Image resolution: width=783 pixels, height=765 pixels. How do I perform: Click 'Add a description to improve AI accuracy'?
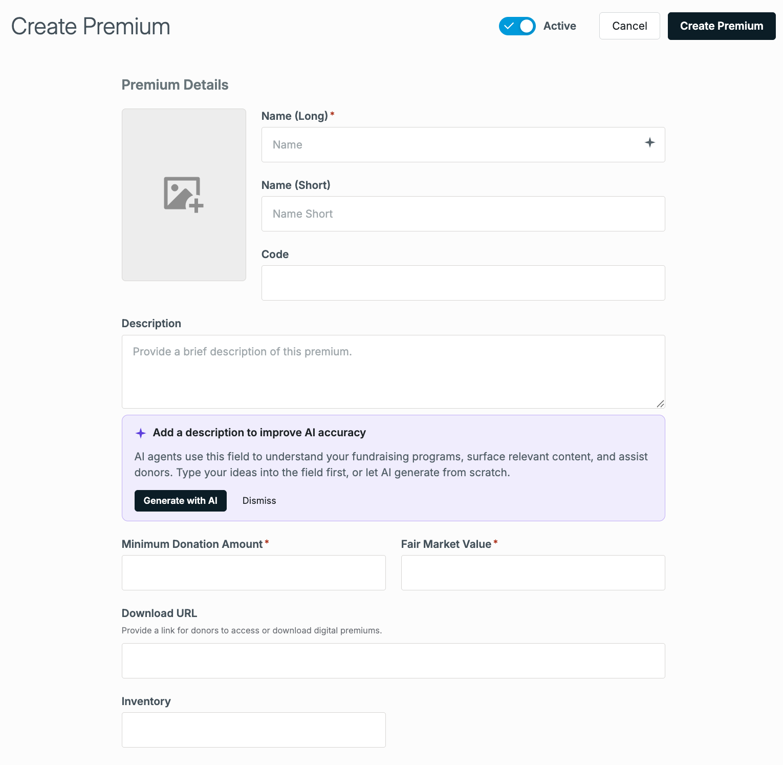259,433
